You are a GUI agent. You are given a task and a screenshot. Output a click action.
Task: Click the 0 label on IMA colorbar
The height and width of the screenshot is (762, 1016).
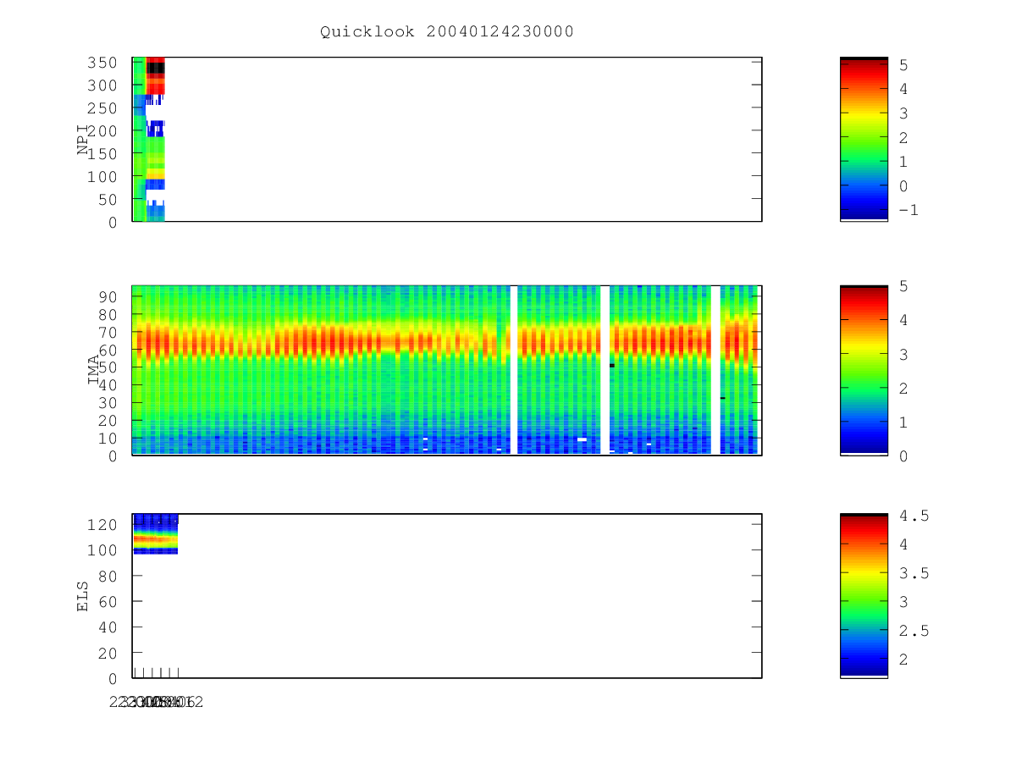point(903,456)
